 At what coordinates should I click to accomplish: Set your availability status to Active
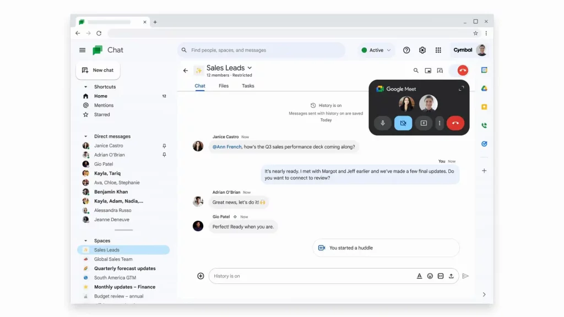pyautogui.click(x=376, y=50)
